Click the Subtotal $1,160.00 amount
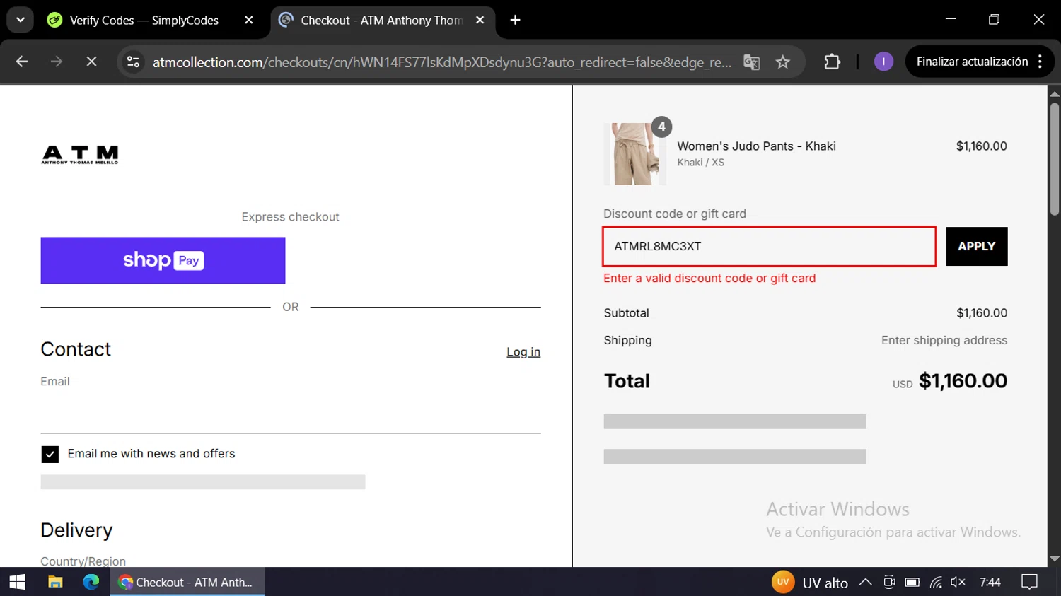 tap(982, 313)
